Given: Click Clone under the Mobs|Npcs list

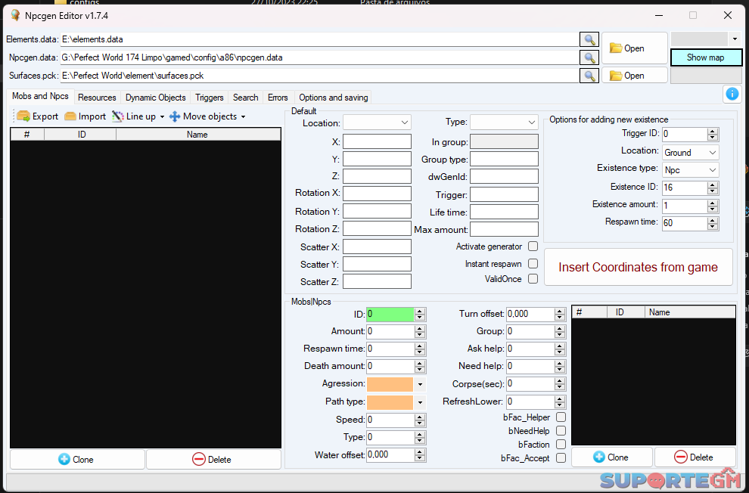Looking at the screenshot, I should click(x=611, y=457).
